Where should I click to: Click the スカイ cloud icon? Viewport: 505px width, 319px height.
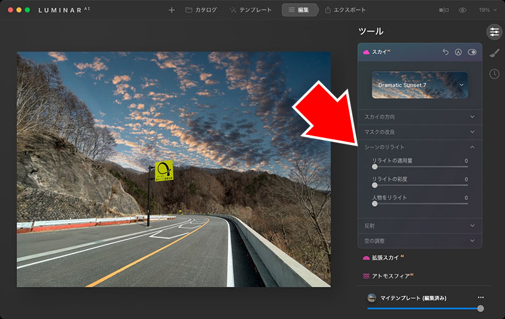pyautogui.click(x=366, y=52)
